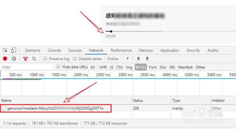Viewport: 236px width, 129px height.
Task: Select the Network tab
Action: pyautogui.click(x=96, y=50)
